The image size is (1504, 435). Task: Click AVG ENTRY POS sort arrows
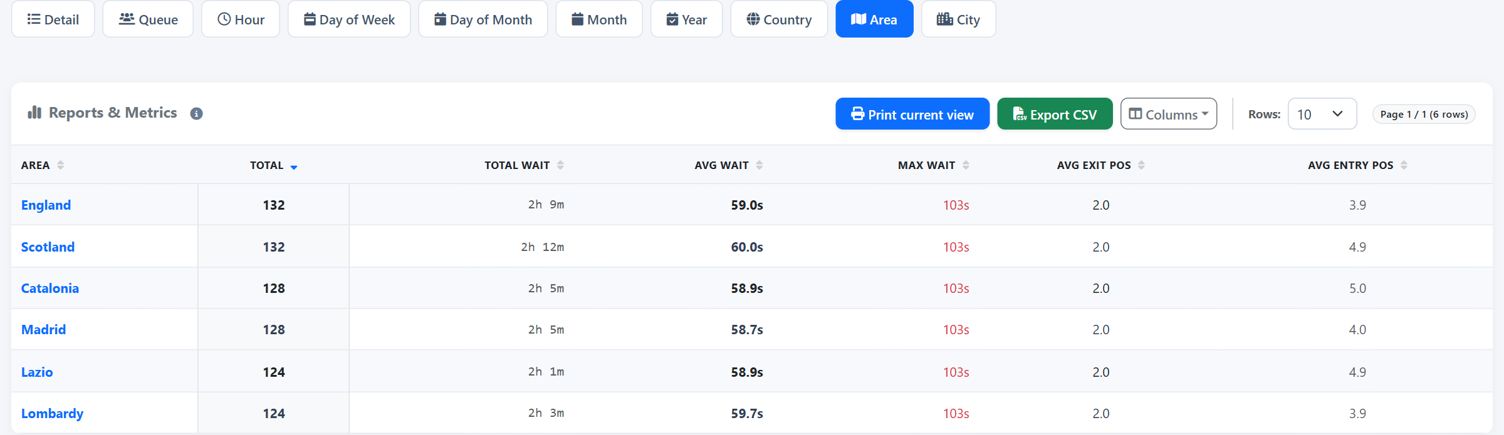pyautogui.click(x=1404, y=165)
